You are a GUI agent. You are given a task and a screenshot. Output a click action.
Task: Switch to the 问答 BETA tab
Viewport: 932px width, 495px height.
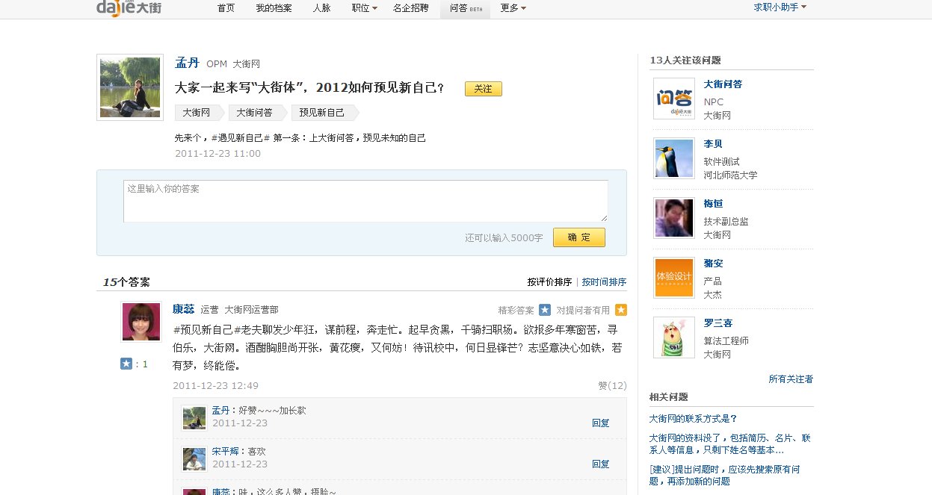click(465, 8)
